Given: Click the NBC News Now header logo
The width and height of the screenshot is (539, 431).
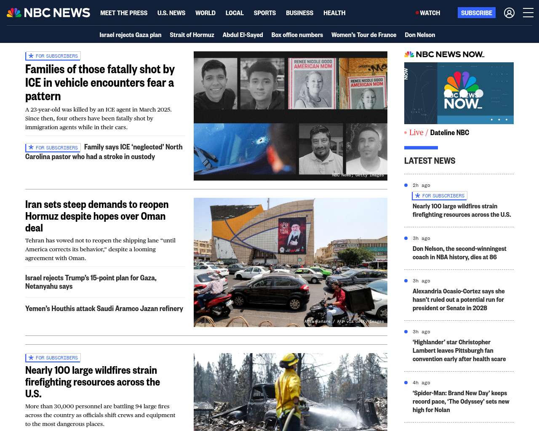Looking at the screenshot, I should pyautogui.click(x=444, y=54).
